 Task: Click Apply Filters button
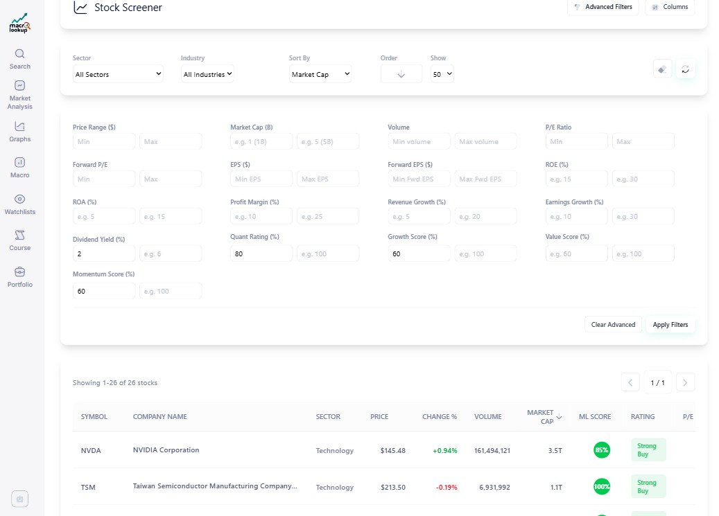[x=670, y=324]
